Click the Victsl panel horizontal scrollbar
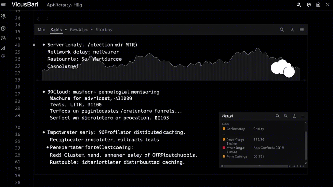Viewport: 333px width, 187px height. pyautogui.click(x=256, y=166)
